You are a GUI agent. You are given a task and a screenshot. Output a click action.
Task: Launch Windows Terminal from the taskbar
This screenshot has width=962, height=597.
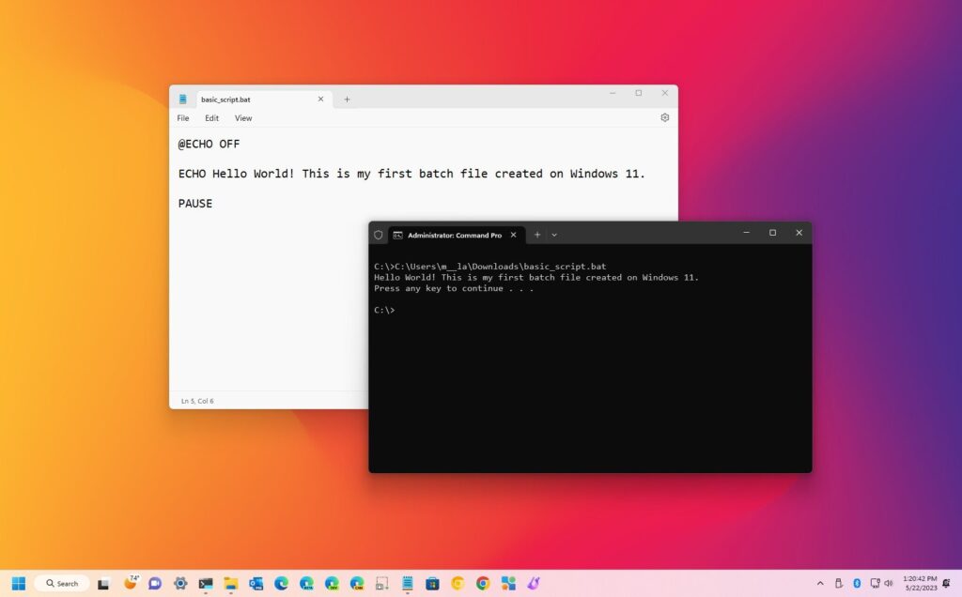click(204, 583)
